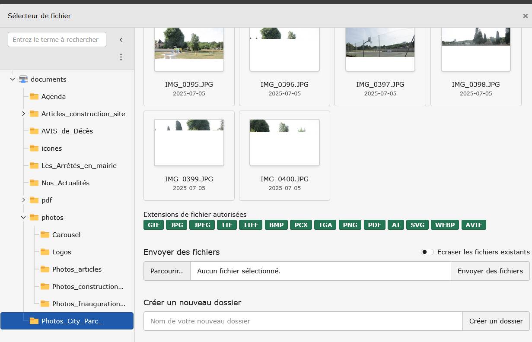Collapse the sidebar with the left chevron
Screen dimensions: 532x342
click(121, 40)
